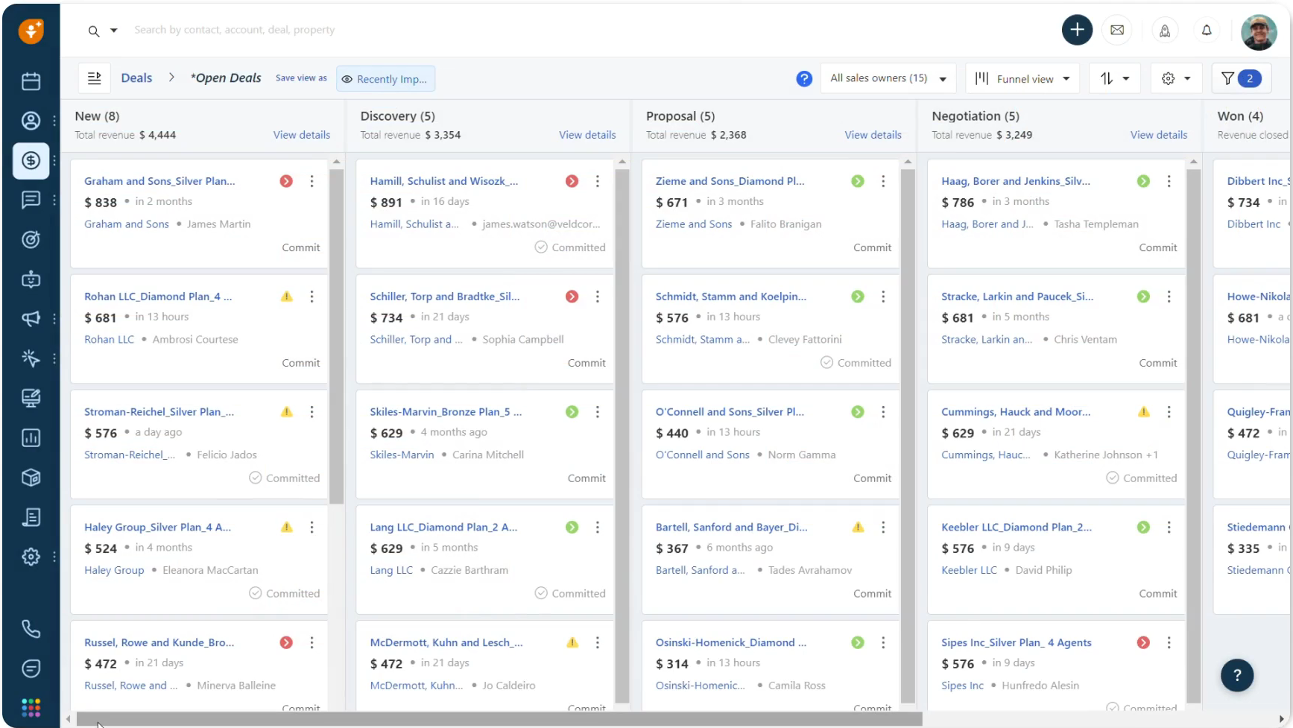Click Save view as

click(x=301, y=78)
